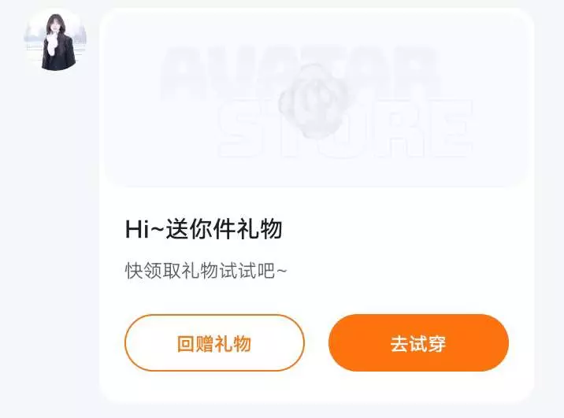The height and width of the screenshot is (418, 564).
Task: Tap the white gift message card body
Action: (x=317, y=205)
